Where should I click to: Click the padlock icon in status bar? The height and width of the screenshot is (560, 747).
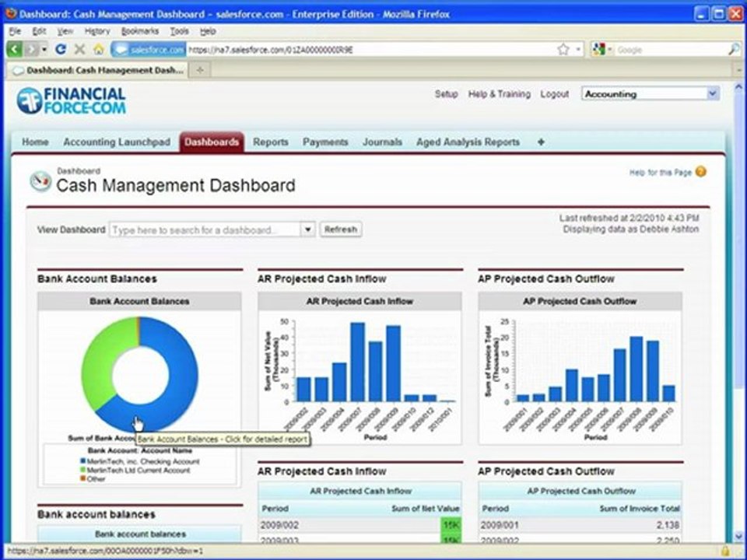click(725, 551)
